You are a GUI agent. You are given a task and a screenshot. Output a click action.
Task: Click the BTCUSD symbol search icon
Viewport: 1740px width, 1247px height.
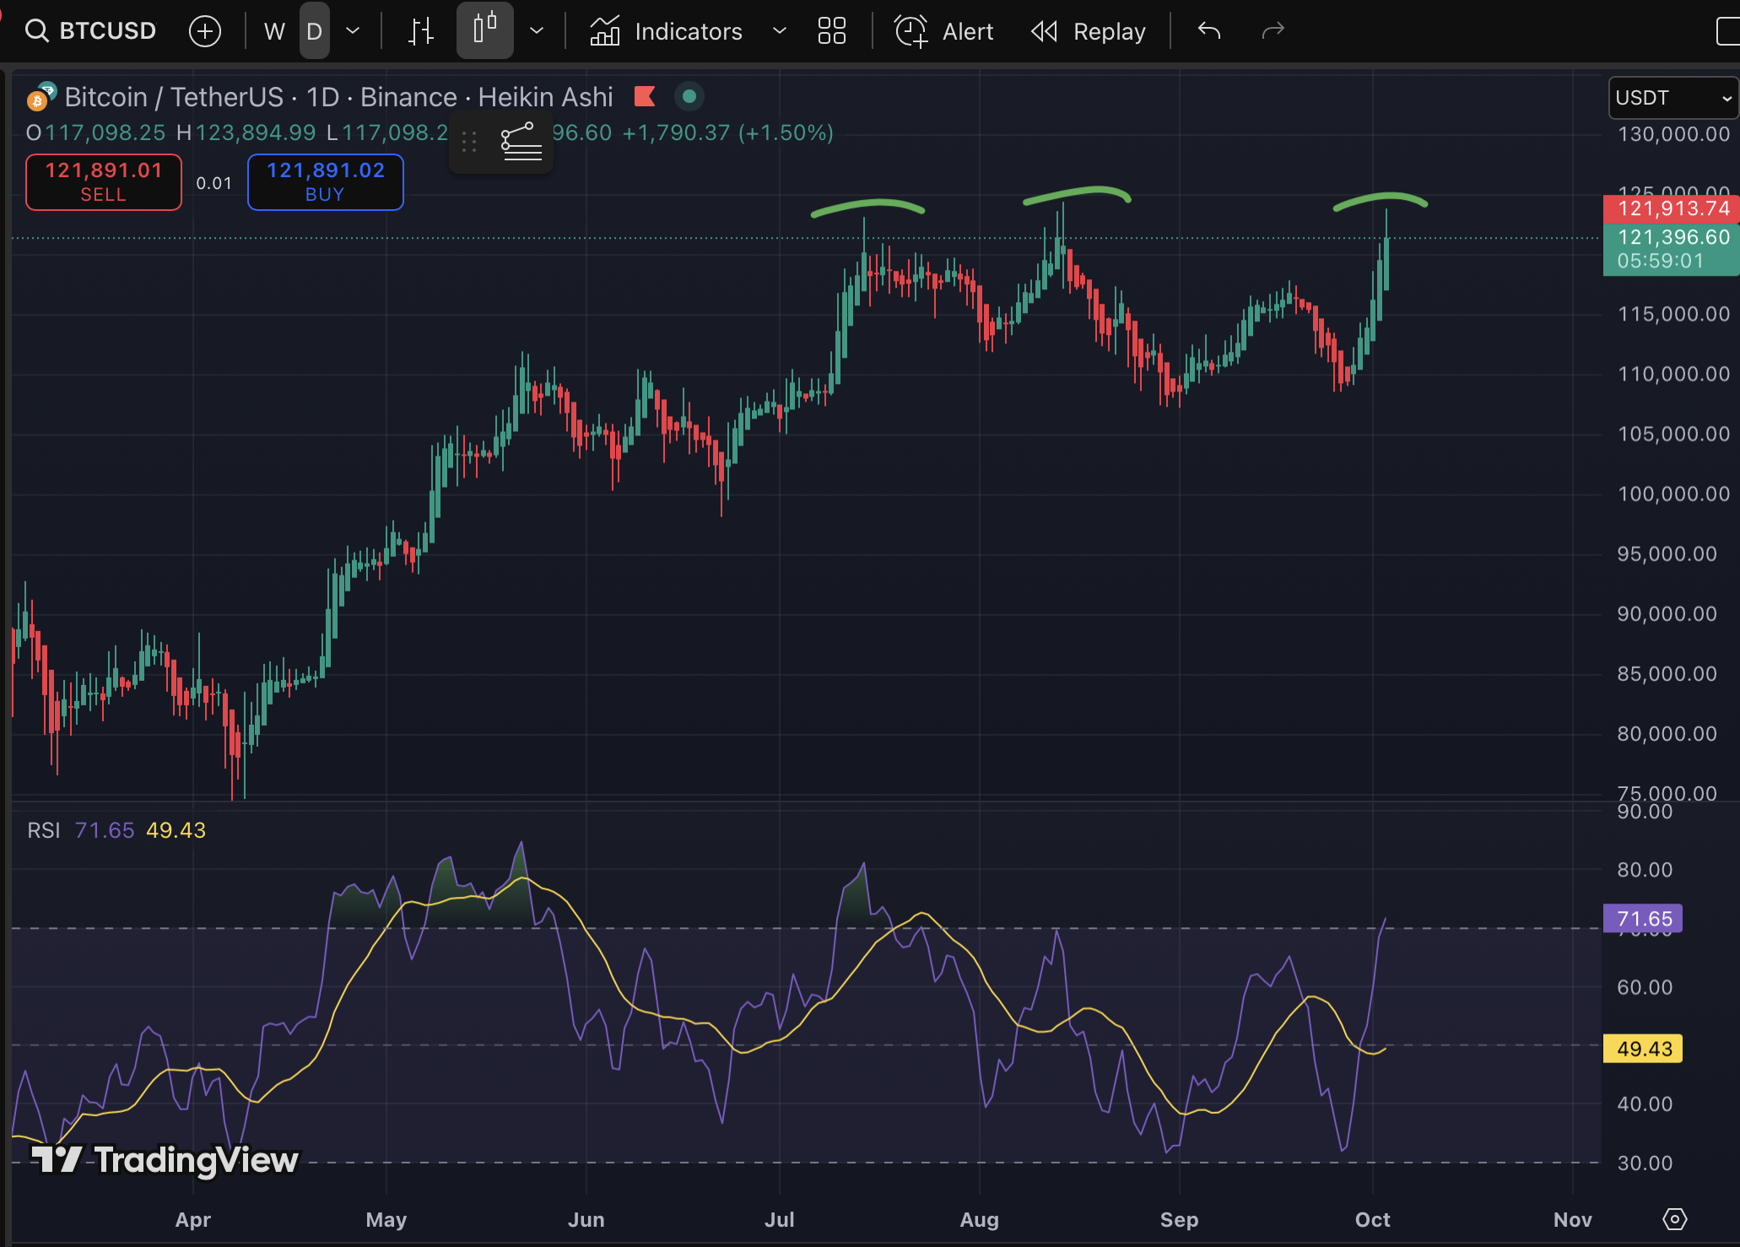click(37, 31)
